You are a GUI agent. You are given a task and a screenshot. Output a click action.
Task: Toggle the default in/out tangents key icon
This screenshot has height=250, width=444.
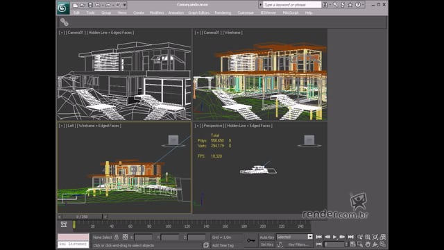coord(280,244)
